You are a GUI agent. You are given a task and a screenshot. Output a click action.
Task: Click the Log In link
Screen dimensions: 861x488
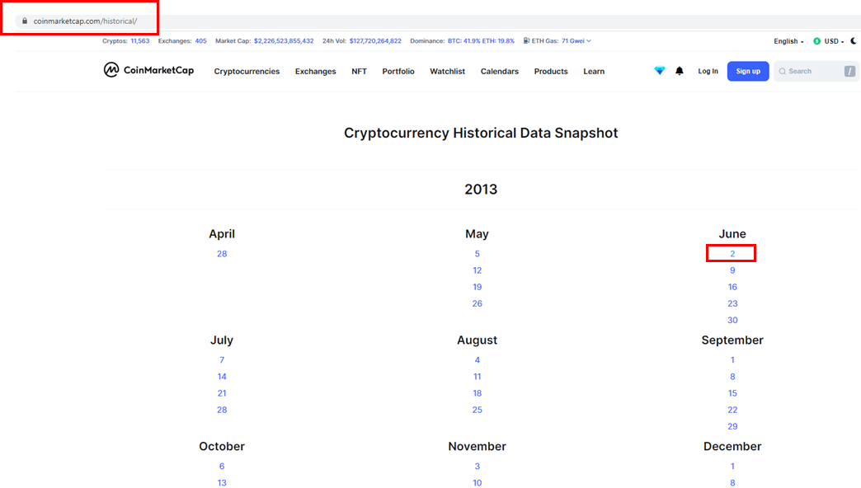pyautogui.click(x=708, y=71)
